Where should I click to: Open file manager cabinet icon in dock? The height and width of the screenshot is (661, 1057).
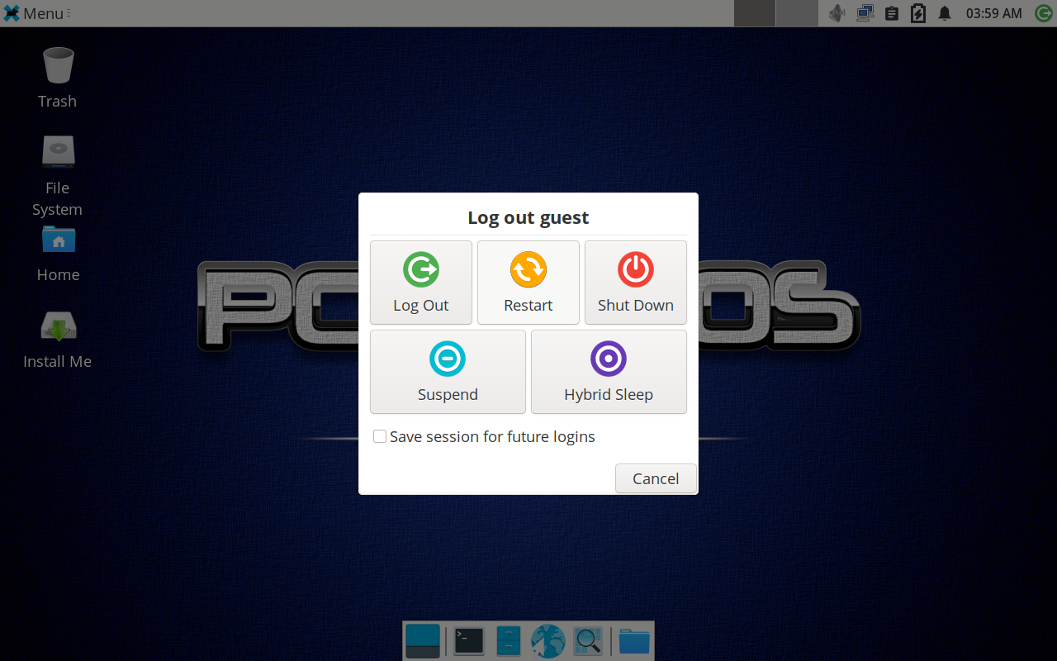tap(509, 641)
